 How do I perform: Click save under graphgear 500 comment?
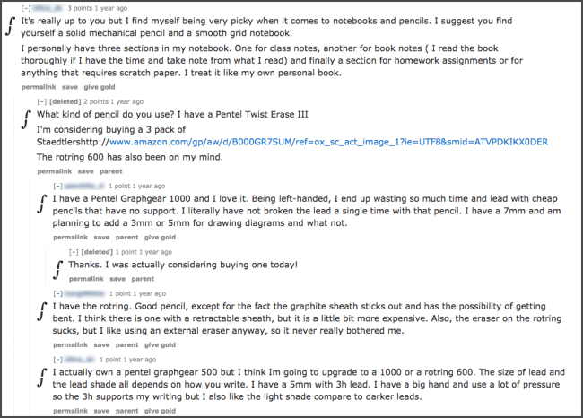click(x=101, y=411)
